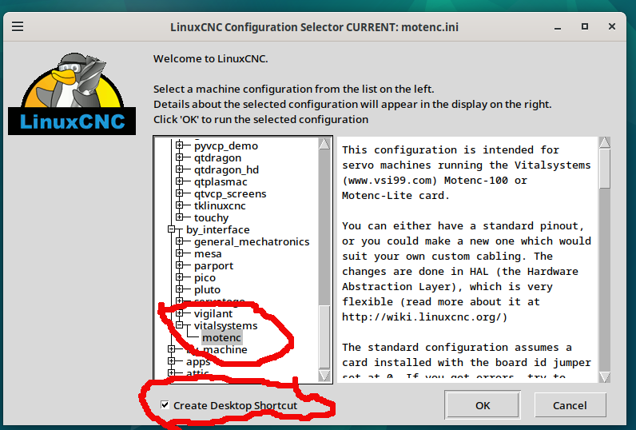Close the Configuration Selector window
Viewport: 636px width, 430px height.
[x=612, y=26]
